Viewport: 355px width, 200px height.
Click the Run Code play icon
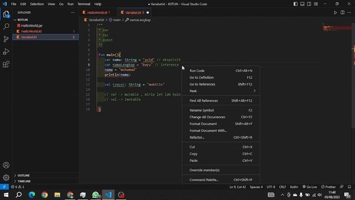coord(335,12)
